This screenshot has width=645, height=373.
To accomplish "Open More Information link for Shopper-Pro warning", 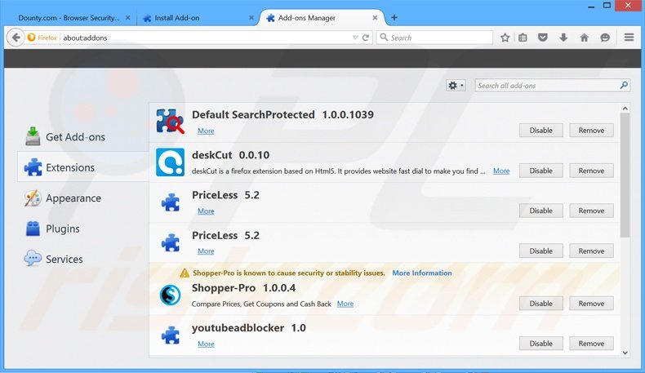I will tap(422, 273).
